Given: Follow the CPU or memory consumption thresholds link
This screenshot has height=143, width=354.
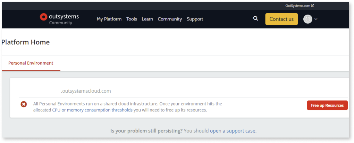Looking at the screenshot, I should click(92, 110).
